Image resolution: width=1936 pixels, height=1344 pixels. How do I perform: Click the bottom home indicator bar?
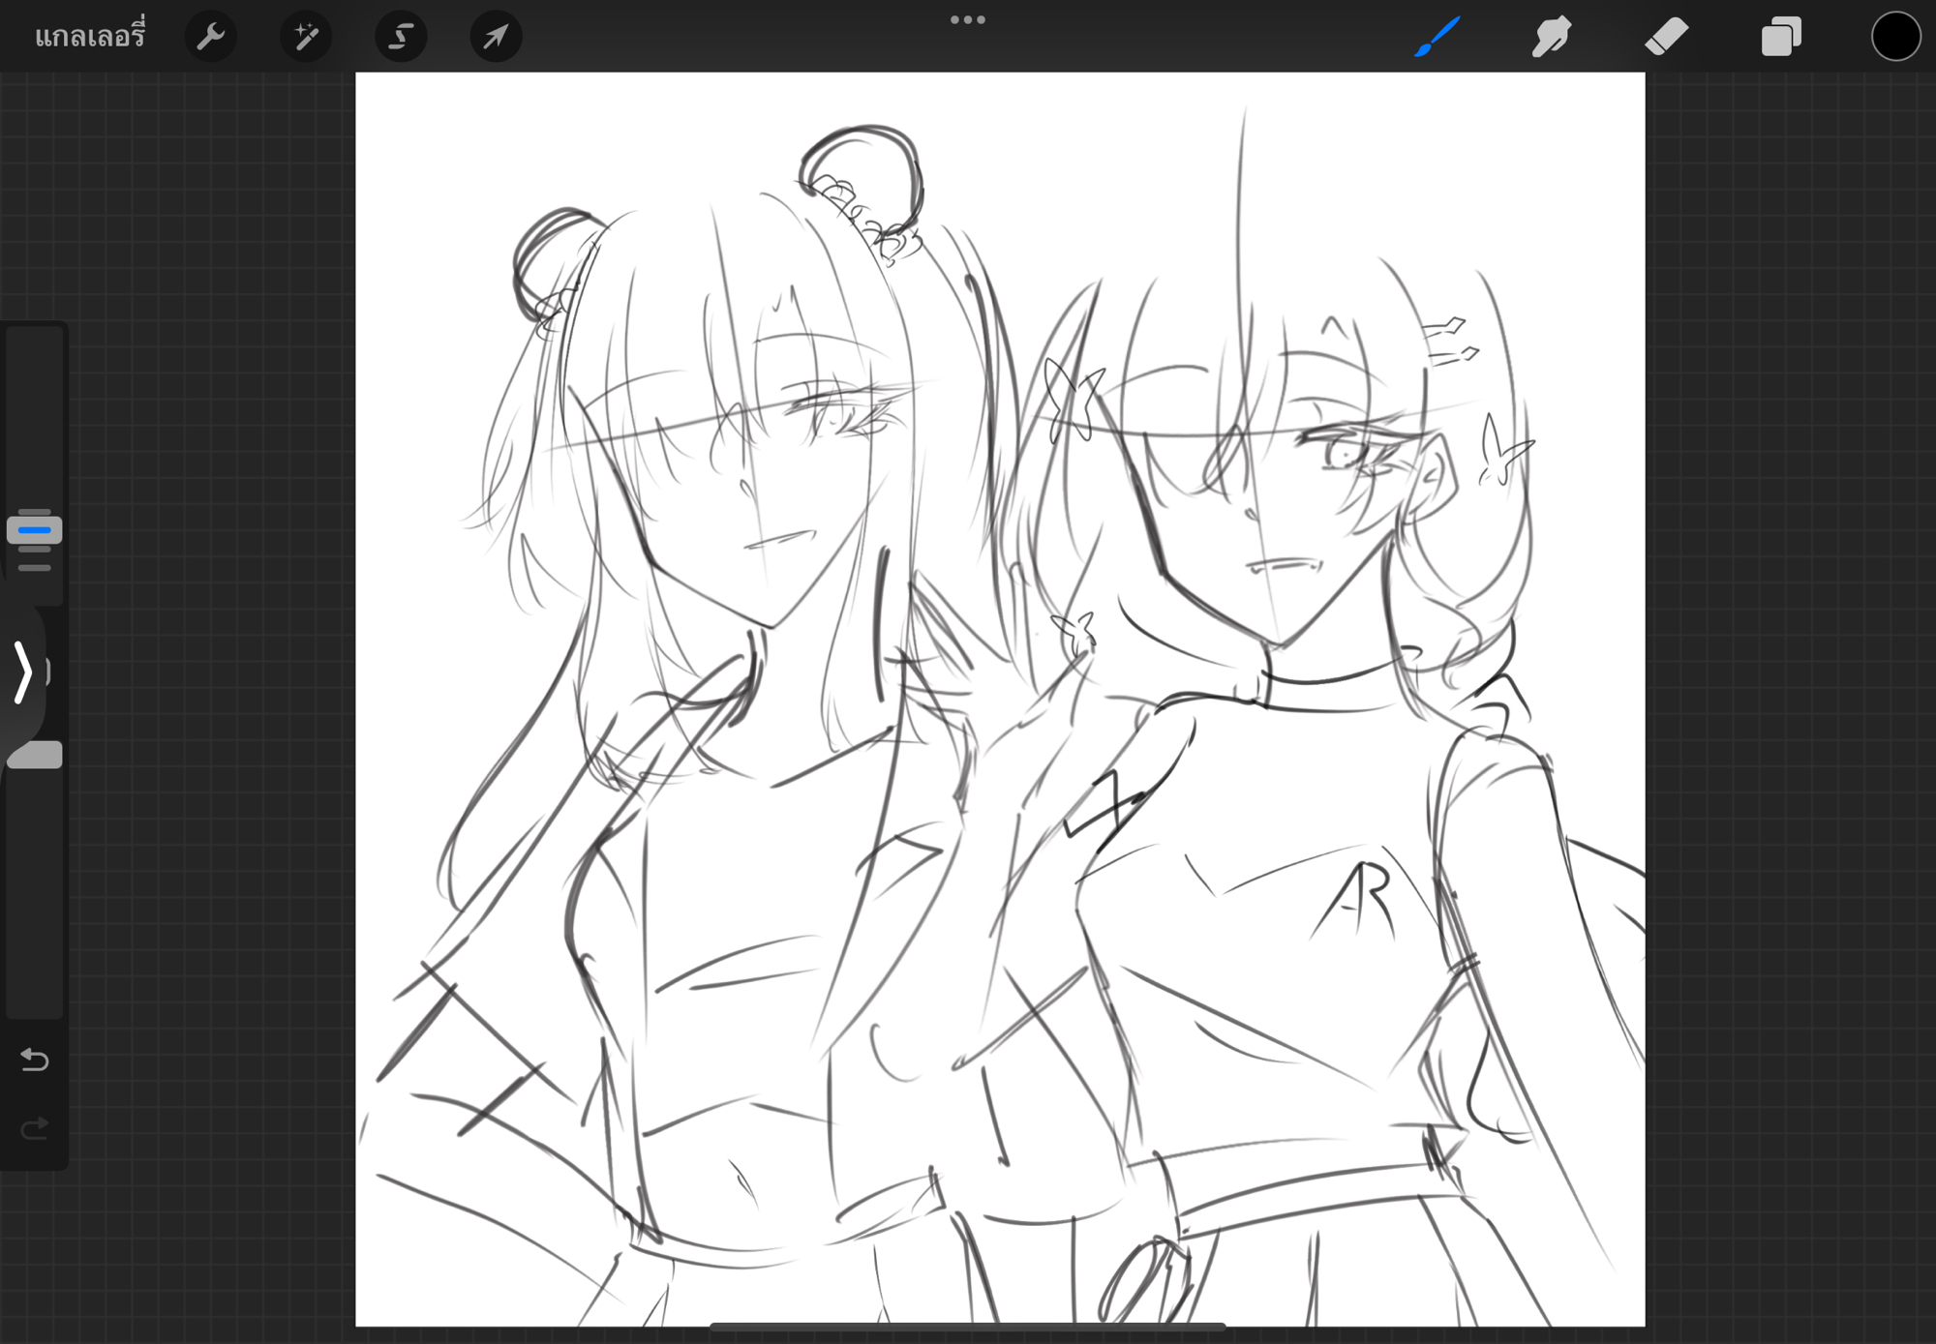tap(967, 1327)
